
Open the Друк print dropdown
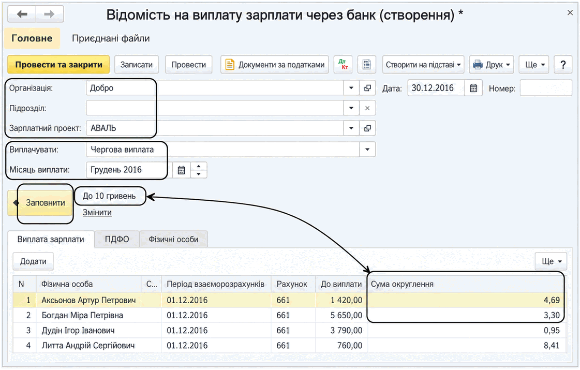pyautogui.click(x=492, y=65)
